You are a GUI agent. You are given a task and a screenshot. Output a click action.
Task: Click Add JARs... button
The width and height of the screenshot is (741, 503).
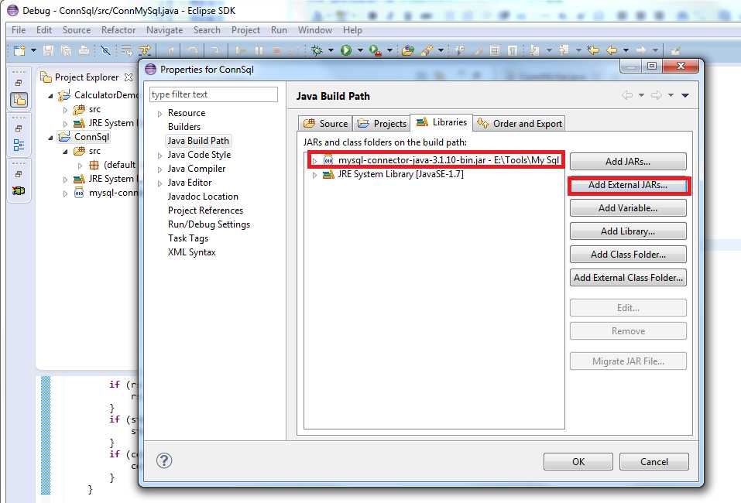(628, 162)
